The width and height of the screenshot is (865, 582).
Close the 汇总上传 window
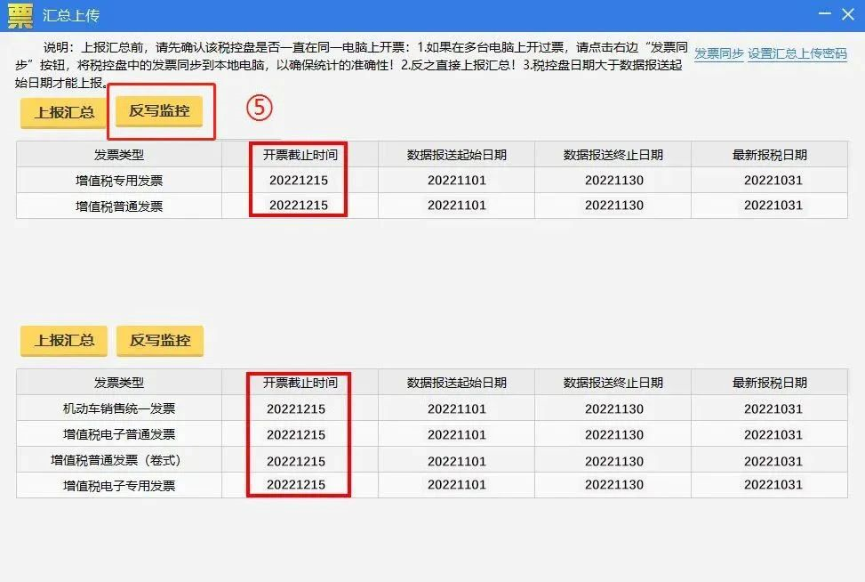click(x=847, y=14)
